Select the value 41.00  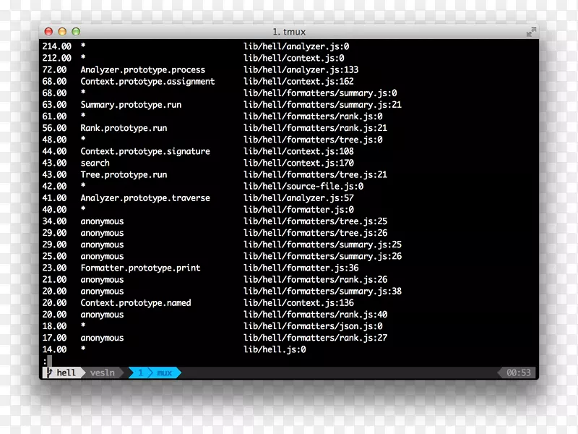point(54,197)
